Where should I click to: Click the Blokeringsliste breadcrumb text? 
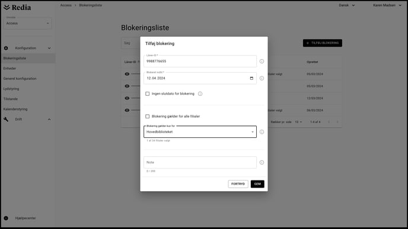[91, 5]
